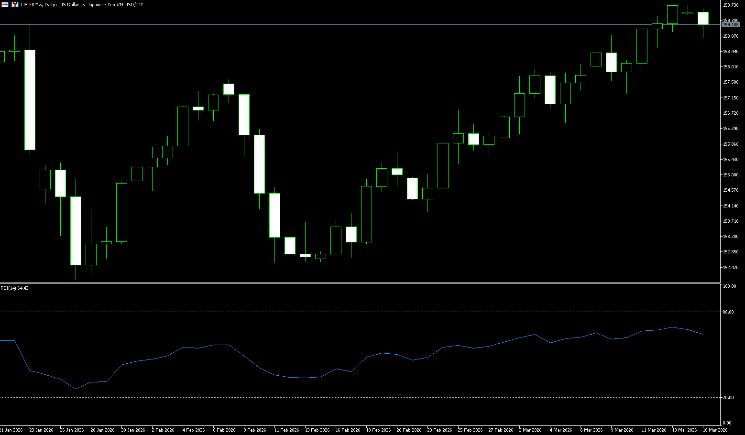
Task: Click the large bearish candle on 23 Jan
Action: (x=30, y=100)
